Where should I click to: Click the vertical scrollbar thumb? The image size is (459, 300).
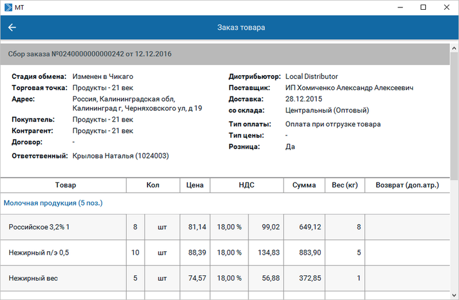coord(454,115)
